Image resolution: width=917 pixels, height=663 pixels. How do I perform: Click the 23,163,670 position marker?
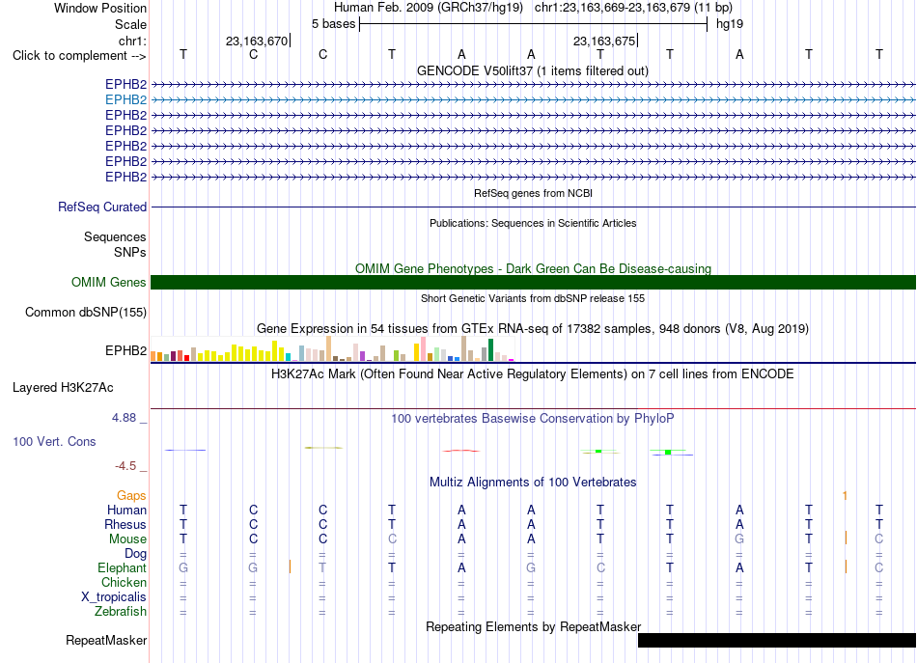click(x=258, y=41)
